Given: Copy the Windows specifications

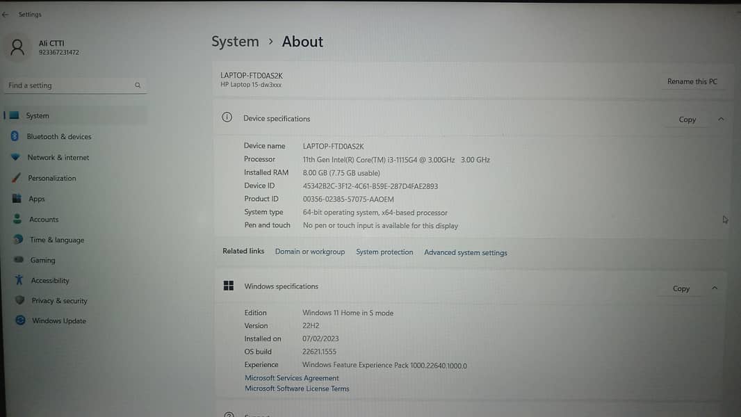Looking at the screenshot, I should 681,288.
